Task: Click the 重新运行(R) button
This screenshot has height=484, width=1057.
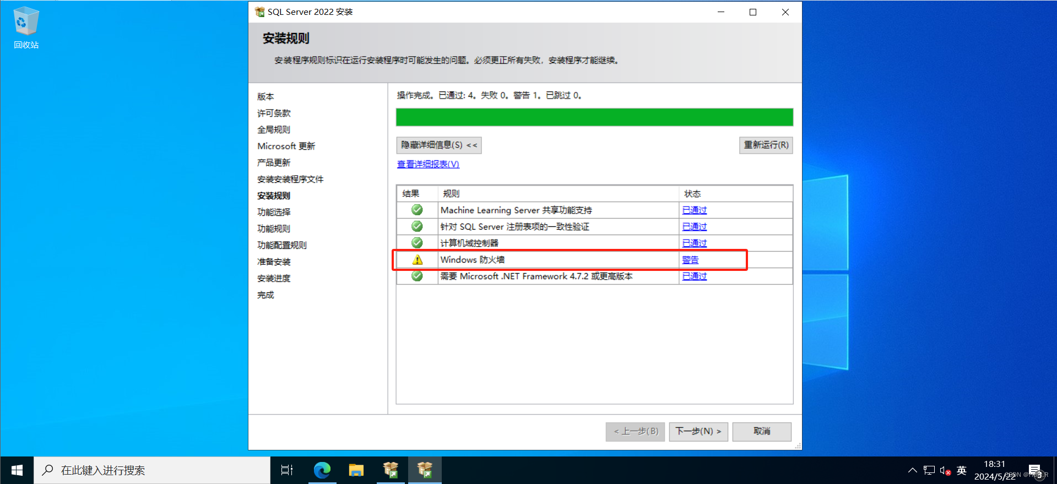Action: pos(766,145)
